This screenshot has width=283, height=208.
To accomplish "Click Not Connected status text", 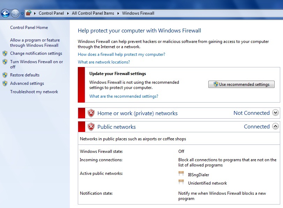I will pos(252,113).
